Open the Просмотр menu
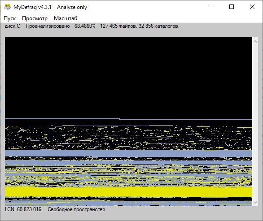The height and width of the screenshot is (221, 263). [x=35, y=18]
